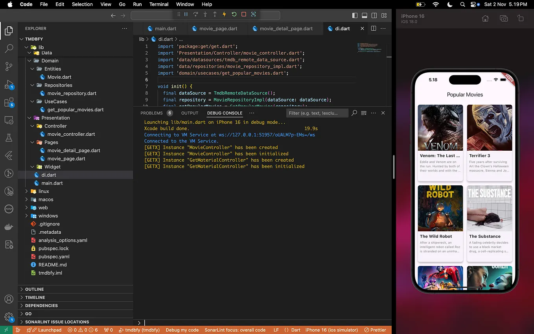
Task: Open the Extensions view
Action: point(9,101)
